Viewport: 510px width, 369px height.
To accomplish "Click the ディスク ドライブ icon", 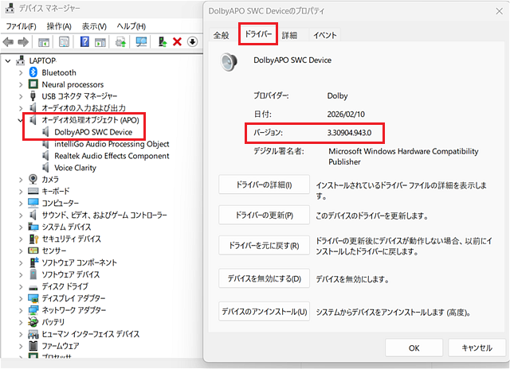I will point(33,287).
